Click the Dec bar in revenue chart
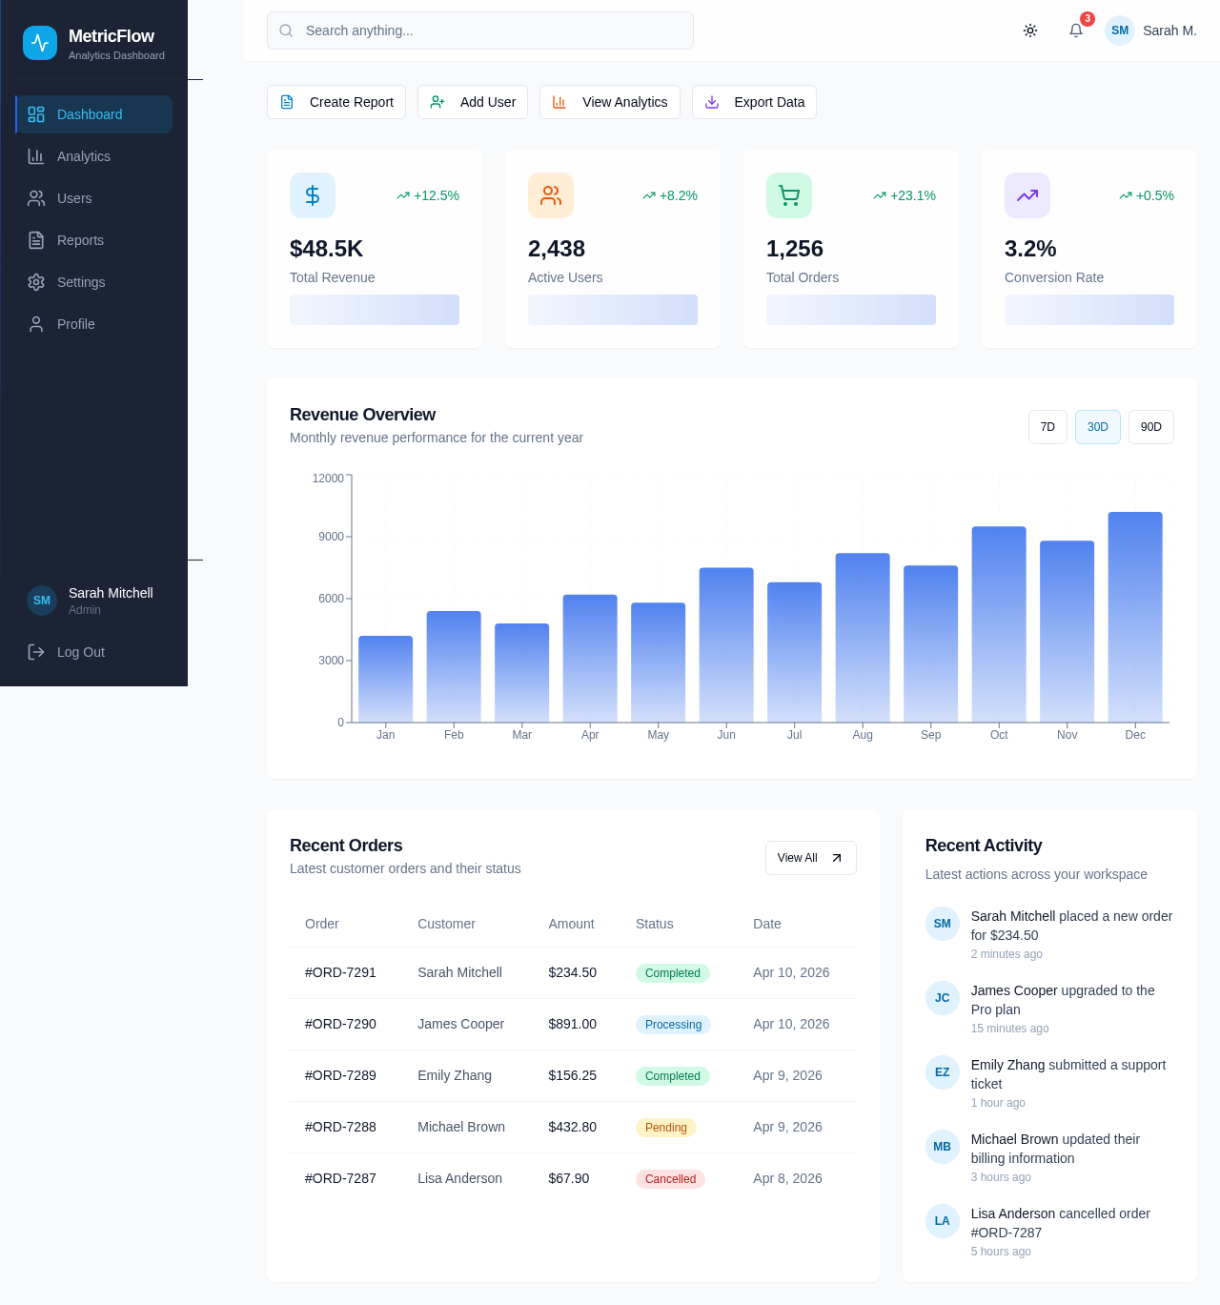1220x1305 pixels. coord(1135,617)
